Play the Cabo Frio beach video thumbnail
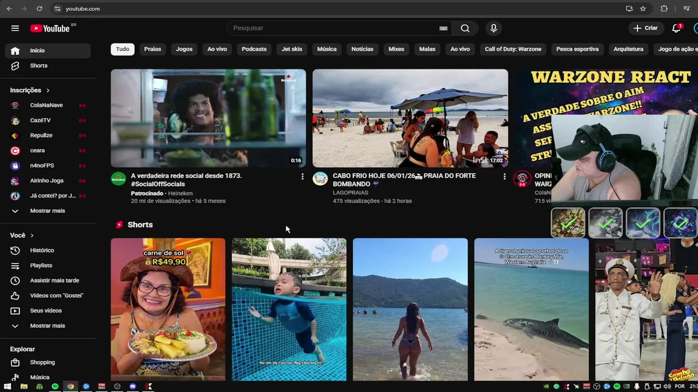698x392 pixels. 410,118
